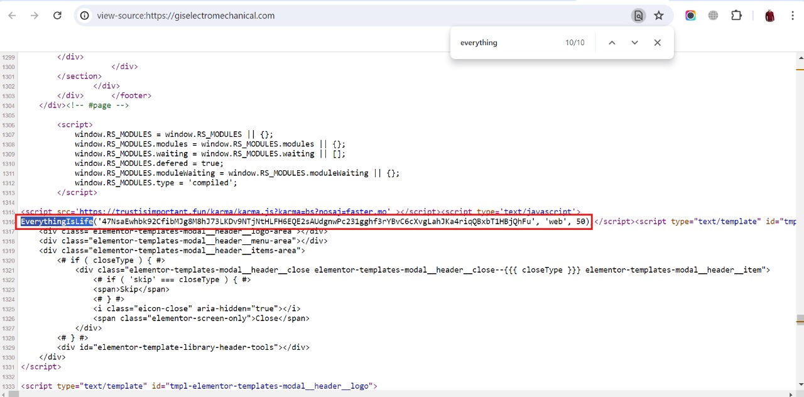The image size is (804, 397).
Task: Close the find bar
Action: (x=657, y=43)
